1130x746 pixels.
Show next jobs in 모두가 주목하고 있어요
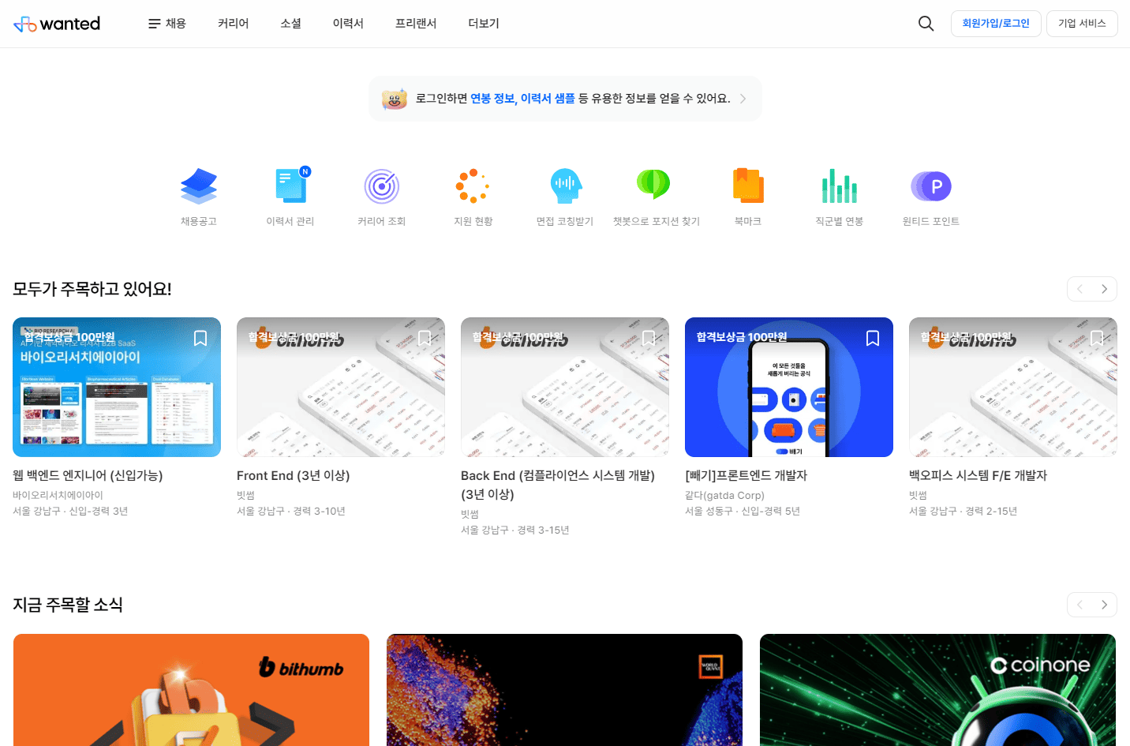[x=1104, y=289]
